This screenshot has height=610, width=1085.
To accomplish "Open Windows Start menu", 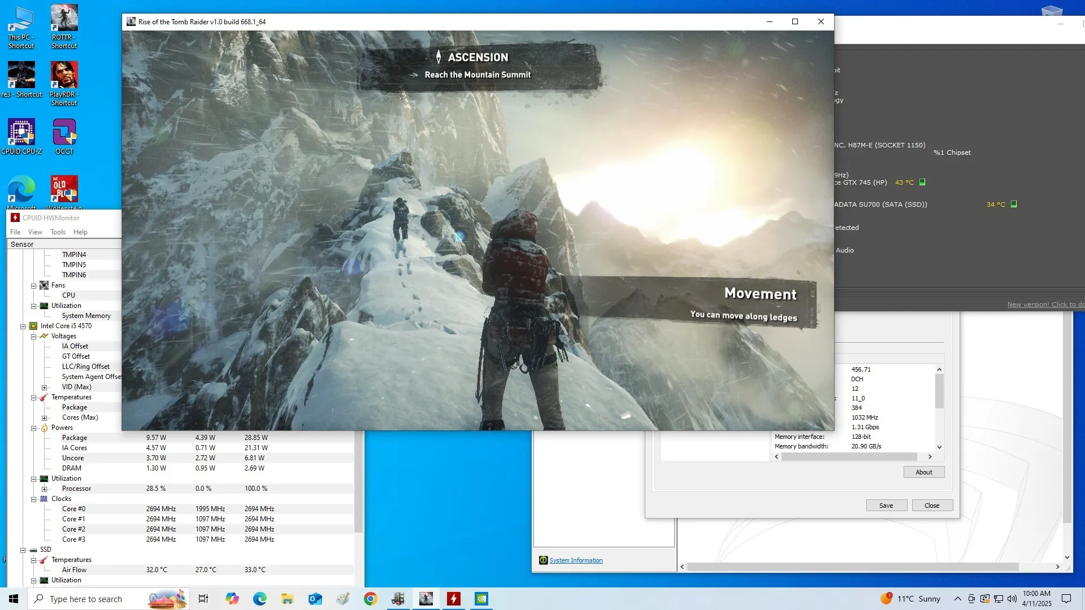I will pyautogui.click(x=14, y=599).
